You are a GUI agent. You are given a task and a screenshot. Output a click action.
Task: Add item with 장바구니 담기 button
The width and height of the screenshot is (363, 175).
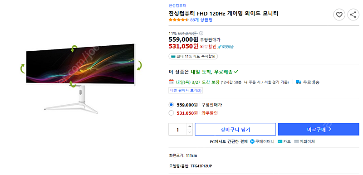click(x=235, y=129)
